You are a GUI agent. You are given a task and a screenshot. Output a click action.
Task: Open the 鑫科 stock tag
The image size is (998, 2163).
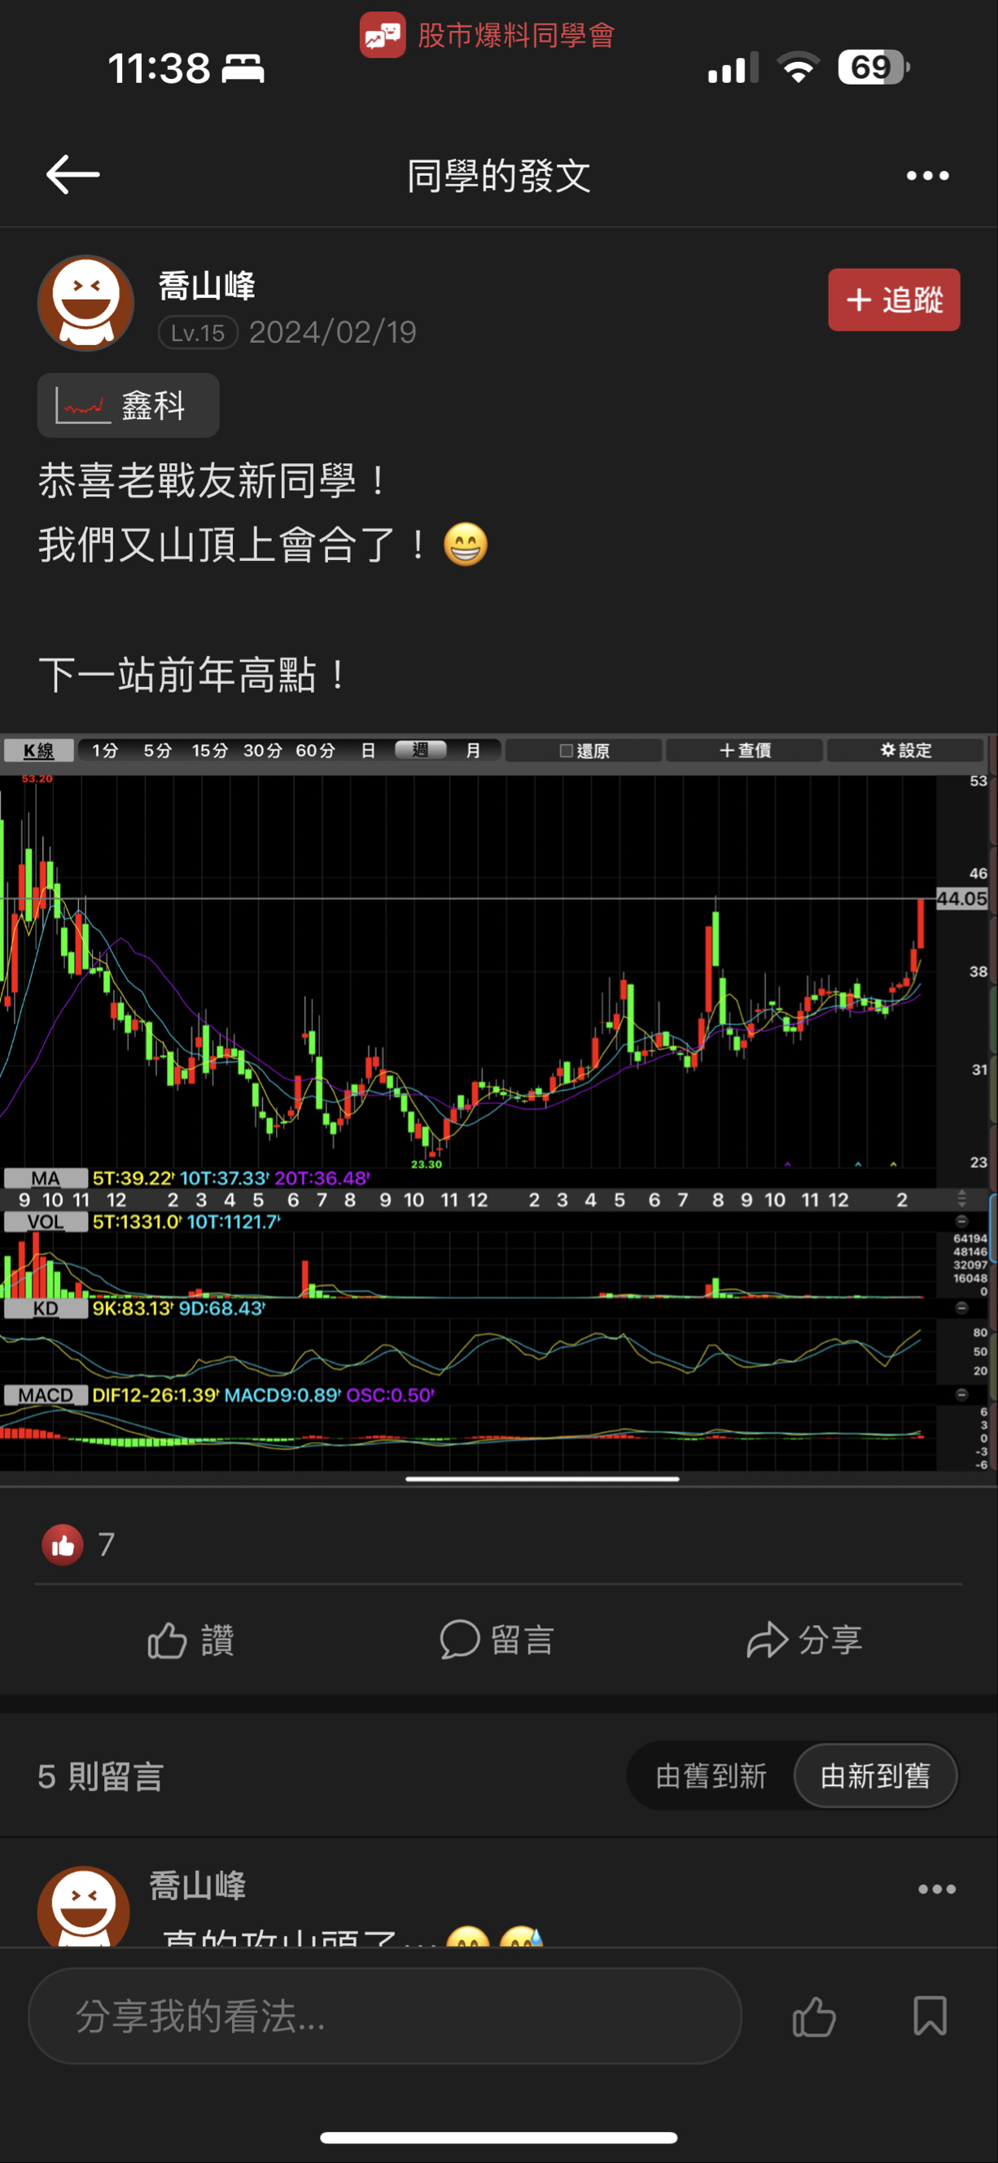[129, 405]
